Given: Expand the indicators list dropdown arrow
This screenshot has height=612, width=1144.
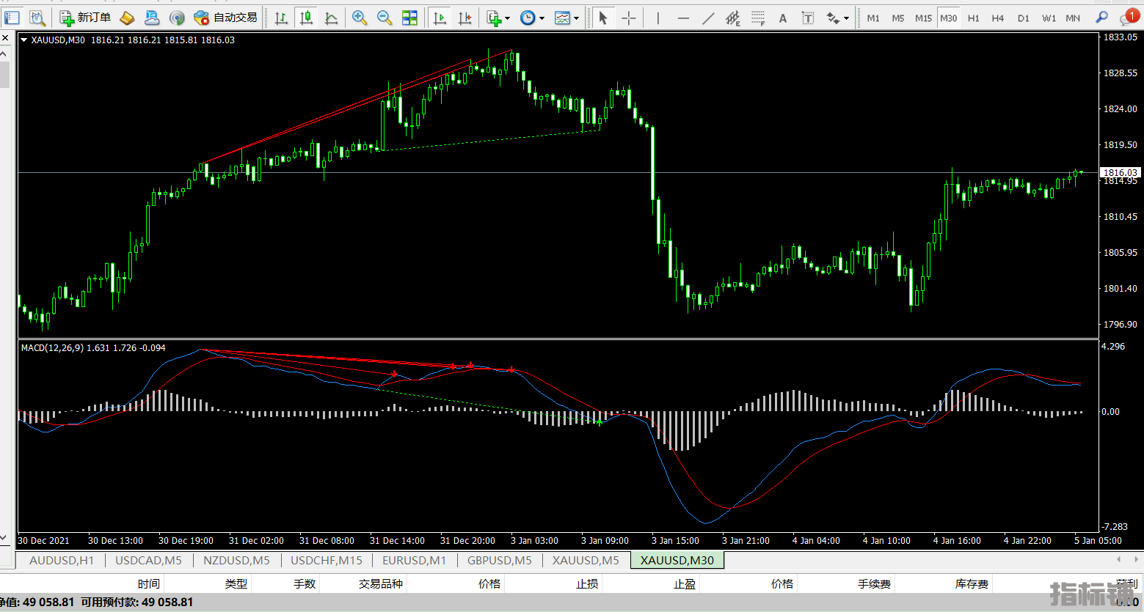Looking at the screenshot, I should [507, 18].
